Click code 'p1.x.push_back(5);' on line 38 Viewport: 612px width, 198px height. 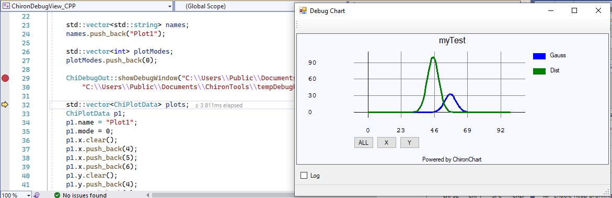101,158
